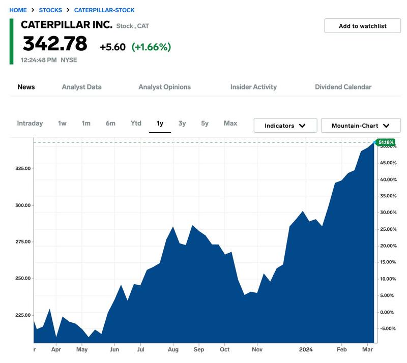Click the Aug label on the time axis
This screenshot has width=407, height=363.
coord(173,349)
